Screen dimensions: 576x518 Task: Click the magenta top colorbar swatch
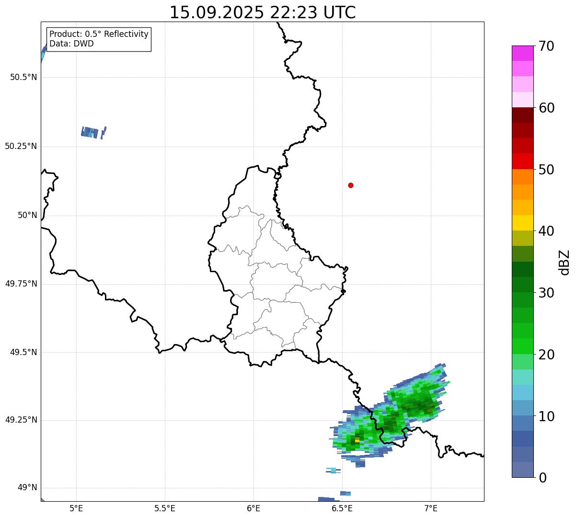523,53
